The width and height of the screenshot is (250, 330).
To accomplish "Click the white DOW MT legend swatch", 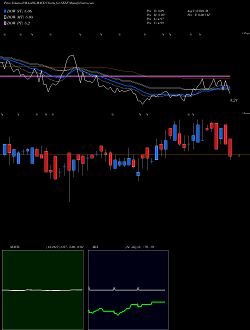I will pyautogui.click(x=5, y=17).
